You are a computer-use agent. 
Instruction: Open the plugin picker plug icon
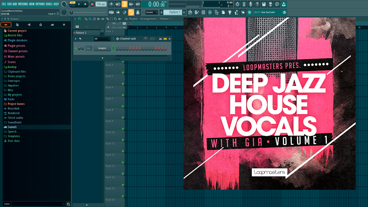click(230, 12)
